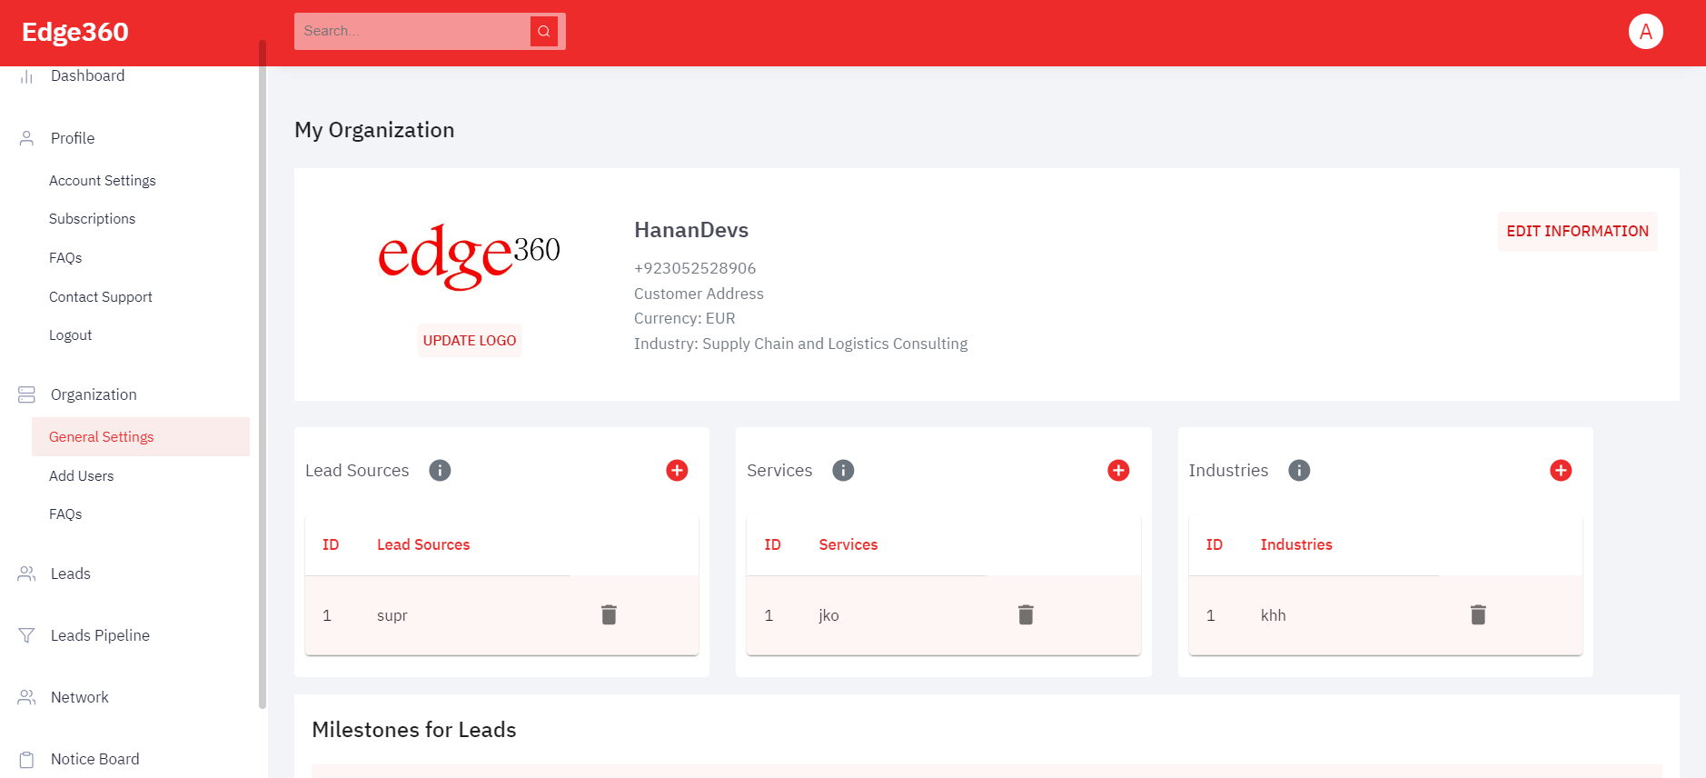Open Leads Pipeline from the sidebar
Viewport: 1706px width, 778px height.
100,635
